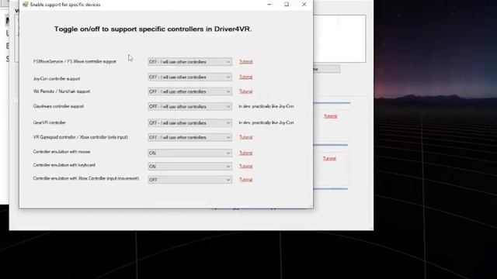This screenshot has width=497, height=279.
Task: Click the lower Tutorial link in the background window
Action: 329,158
